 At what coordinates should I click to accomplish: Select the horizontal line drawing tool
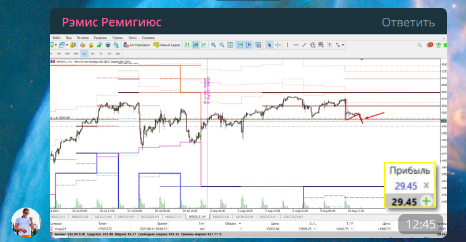pyautogui.click(x=295, y=45)
